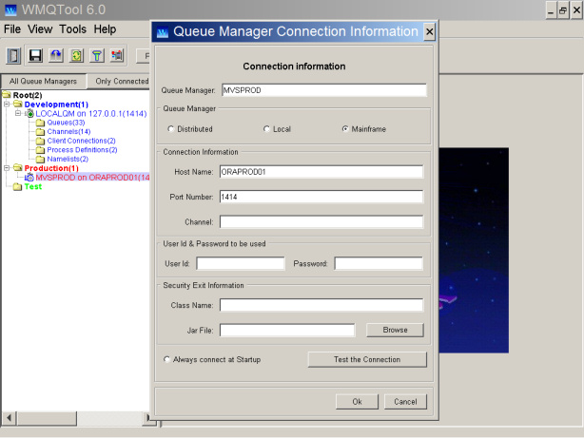The height and width of the screenshot is (438, 584).
Task: Click the green refresh toolbar icon
Action: click(77, 56)
